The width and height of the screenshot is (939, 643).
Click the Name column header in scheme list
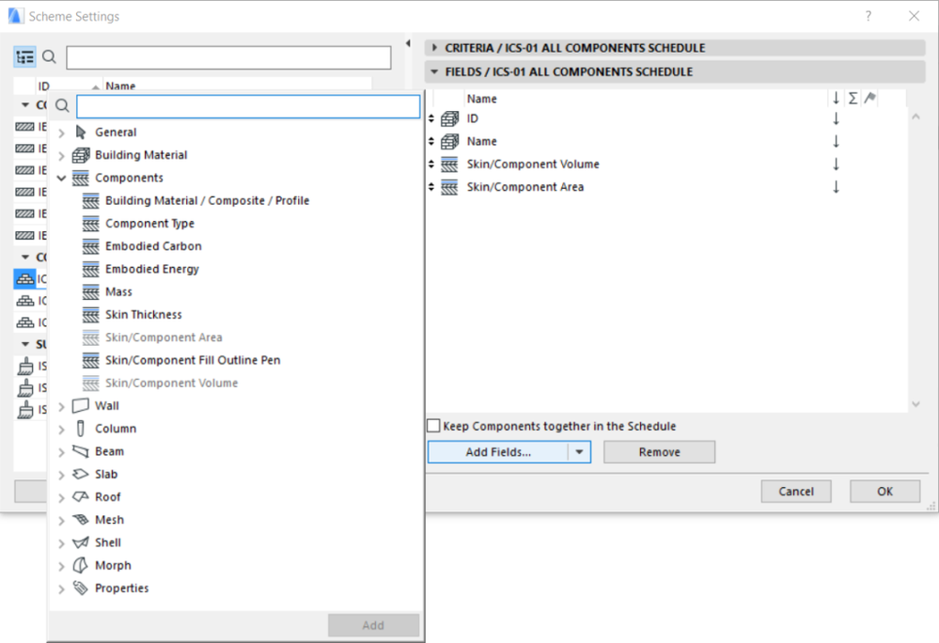pyautogui.click(x=120, y=86)
